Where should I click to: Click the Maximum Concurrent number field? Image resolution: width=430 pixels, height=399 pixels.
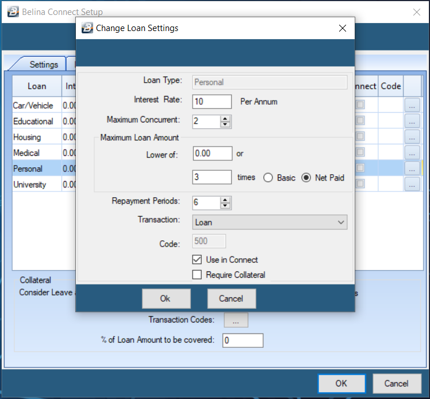pyautogui.click(x=206, y=121)
